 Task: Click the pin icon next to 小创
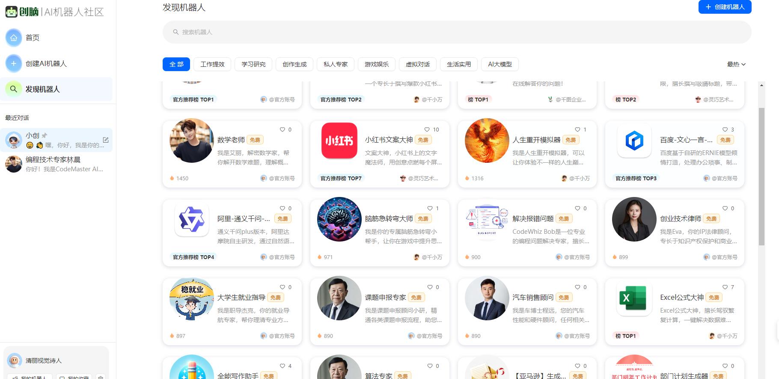coord(45,135)
